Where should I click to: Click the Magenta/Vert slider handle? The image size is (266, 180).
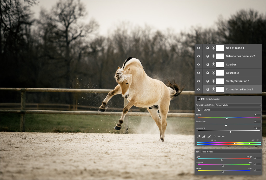click(x=223, y=166)
